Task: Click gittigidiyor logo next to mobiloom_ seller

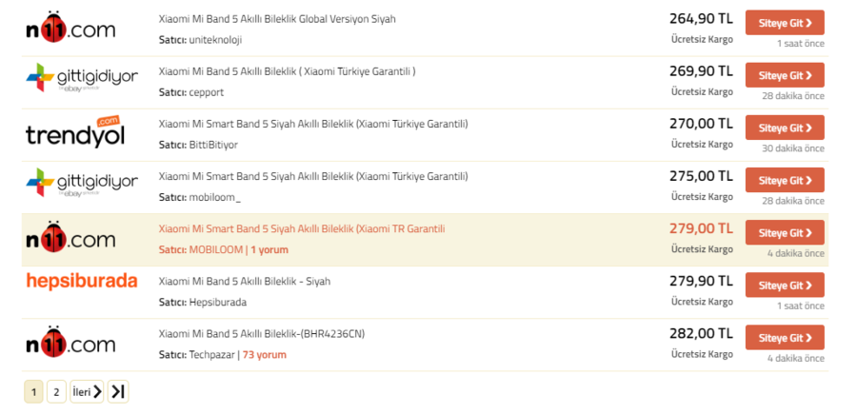Action: (x=82, y=183)
